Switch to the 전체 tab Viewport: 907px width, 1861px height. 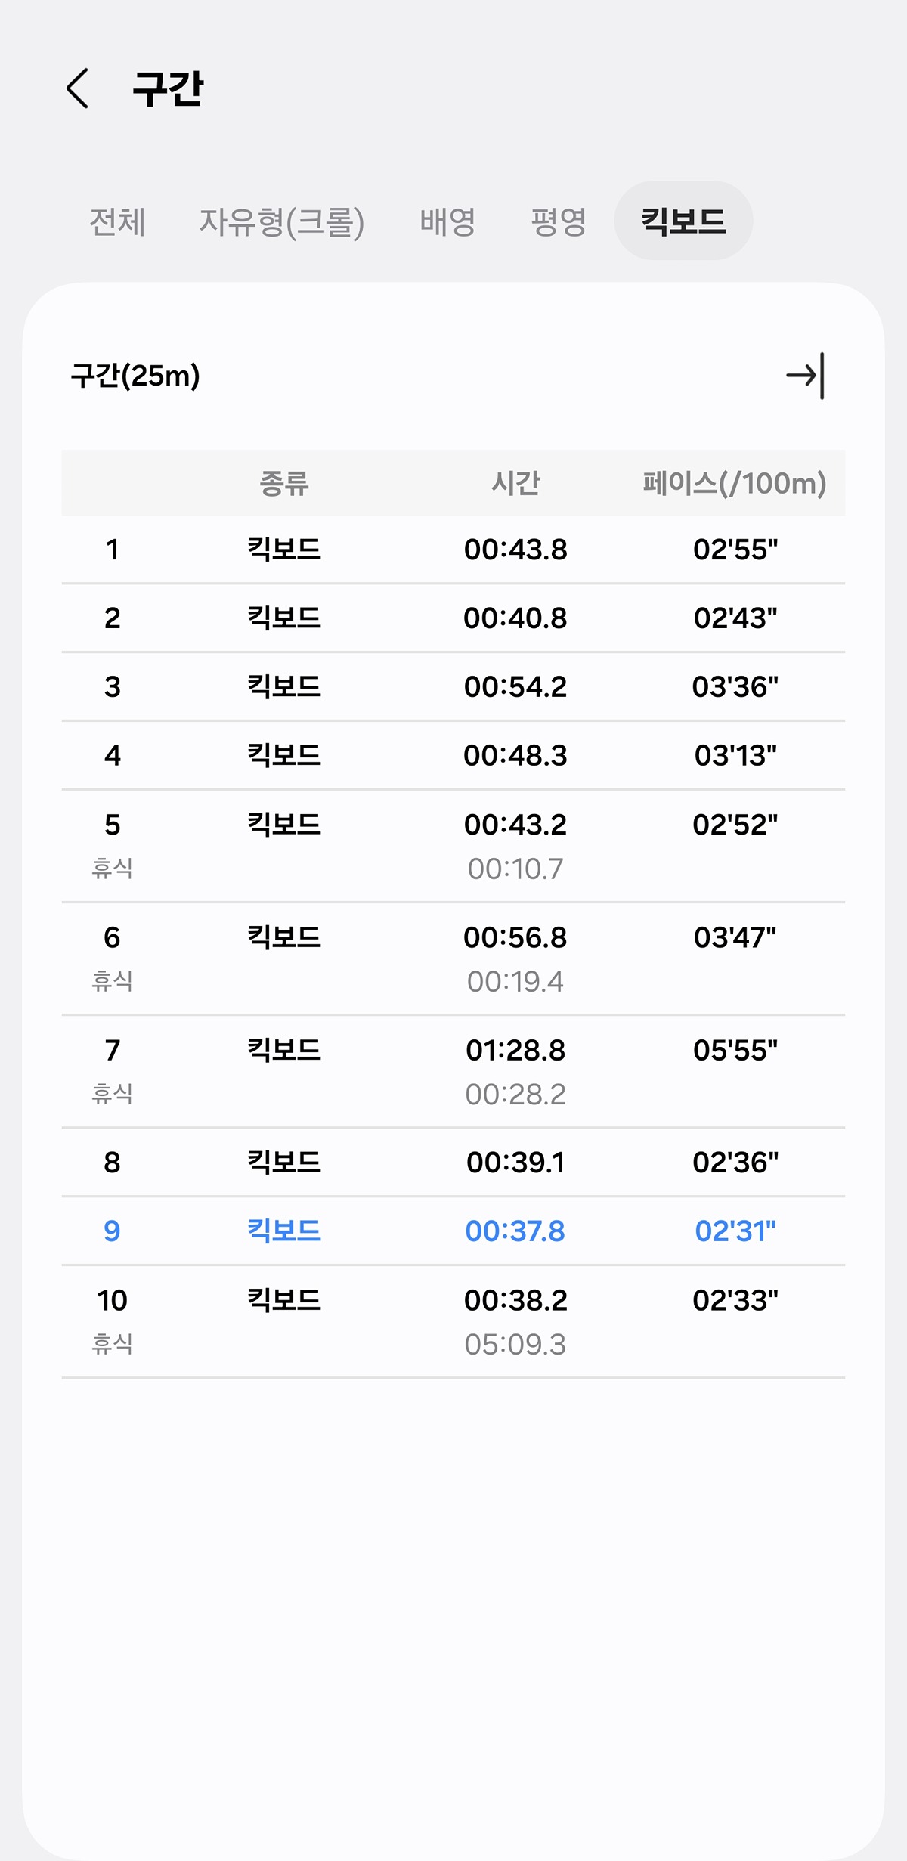coord(117,221)
